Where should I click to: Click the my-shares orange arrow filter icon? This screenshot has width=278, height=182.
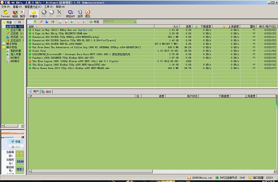click(x=66, y=22)
